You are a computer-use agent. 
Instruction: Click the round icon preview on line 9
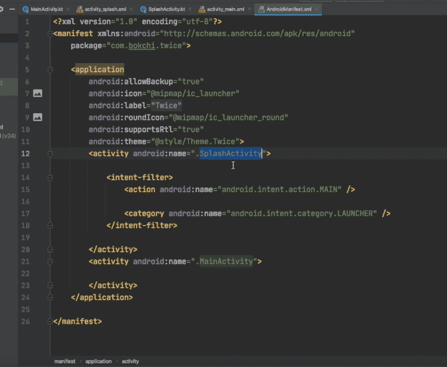pos(37,117)
